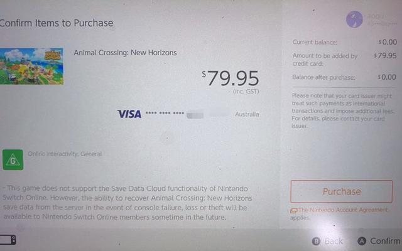The width and height of the screenshot is (402, 251).
Task: Click the green G classification rating icon
Action: pos(13,159)
